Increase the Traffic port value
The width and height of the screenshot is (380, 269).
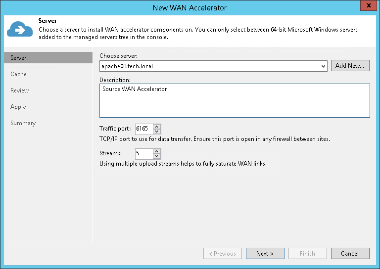click(x=157, y=126)
